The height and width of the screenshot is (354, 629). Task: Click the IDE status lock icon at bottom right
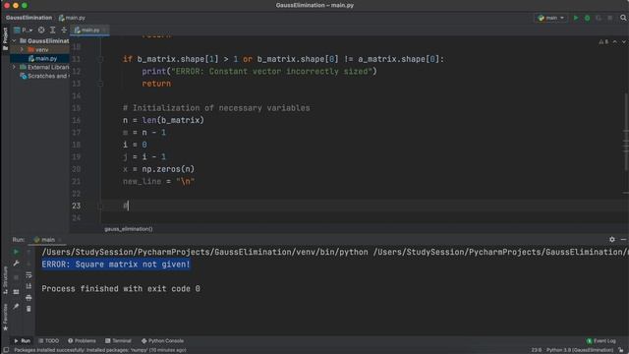(x=621, y=350)
